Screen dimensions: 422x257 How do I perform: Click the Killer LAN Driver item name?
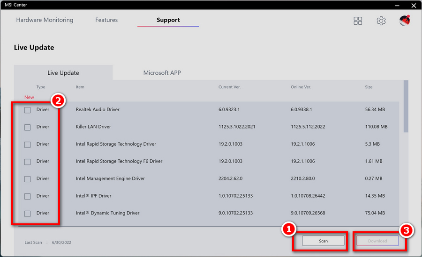pyautogui.click(x=93, y=127)
